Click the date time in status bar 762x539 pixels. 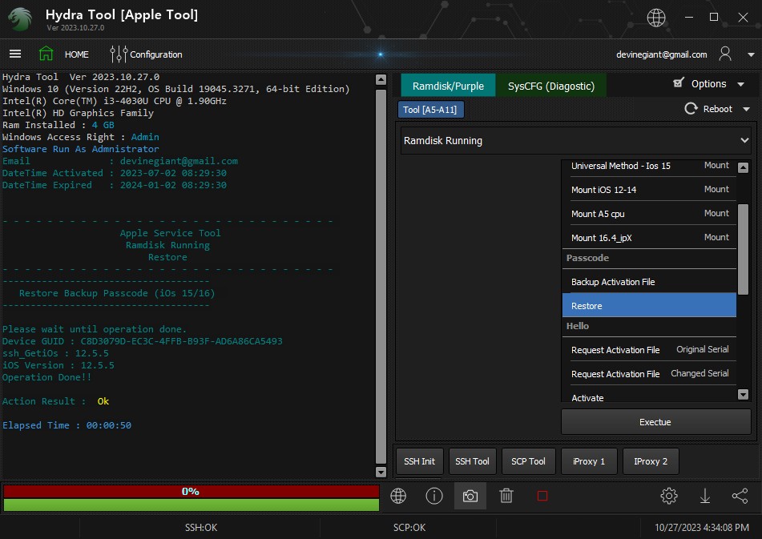702,527
